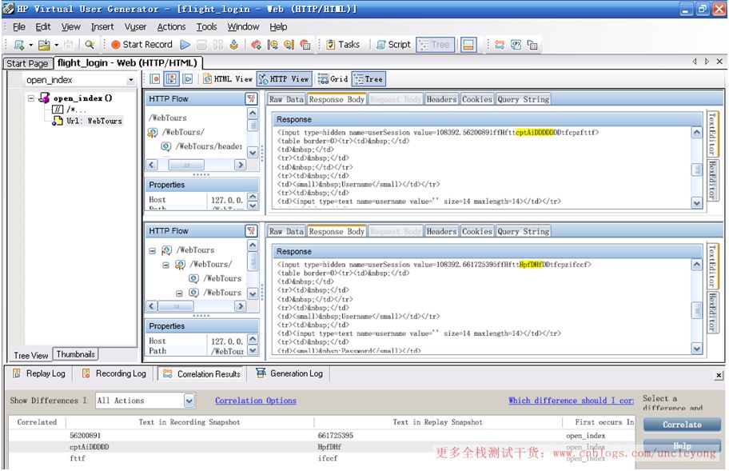This screenshot has width=729, height=471.
Task: Open the Actions menu
Action: pos(171,27)
